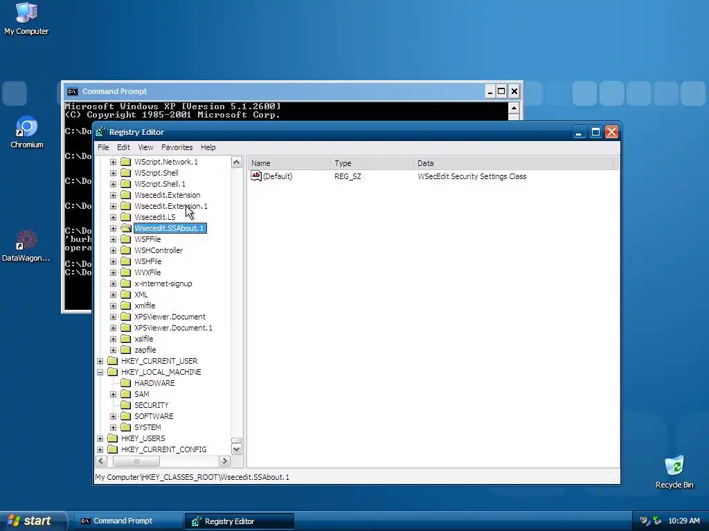Click the taskbar clock showing 10:29 AM

683,521
